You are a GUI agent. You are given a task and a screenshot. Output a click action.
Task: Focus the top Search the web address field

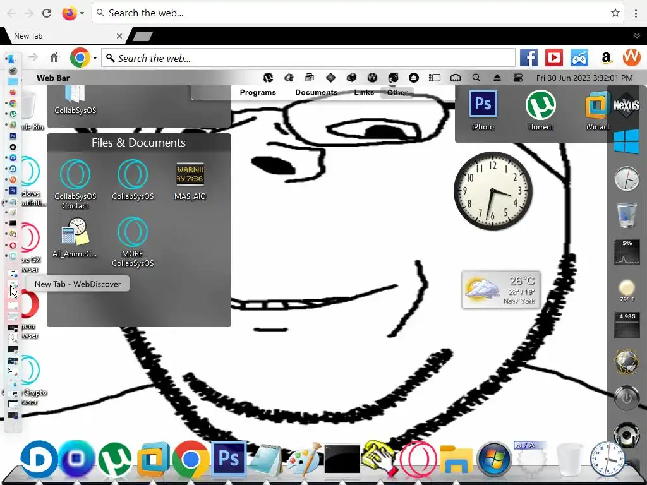(x=358, y=13)
